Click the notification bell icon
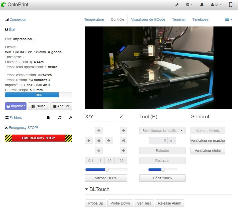Viewport: 238px width, 209px height. click(x=202, y=4)
